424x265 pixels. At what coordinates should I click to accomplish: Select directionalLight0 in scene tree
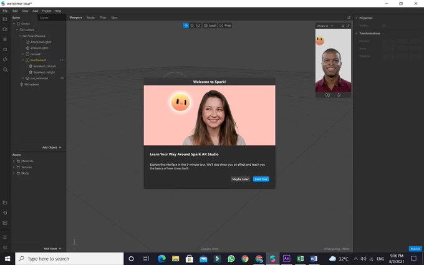[41, 42]
